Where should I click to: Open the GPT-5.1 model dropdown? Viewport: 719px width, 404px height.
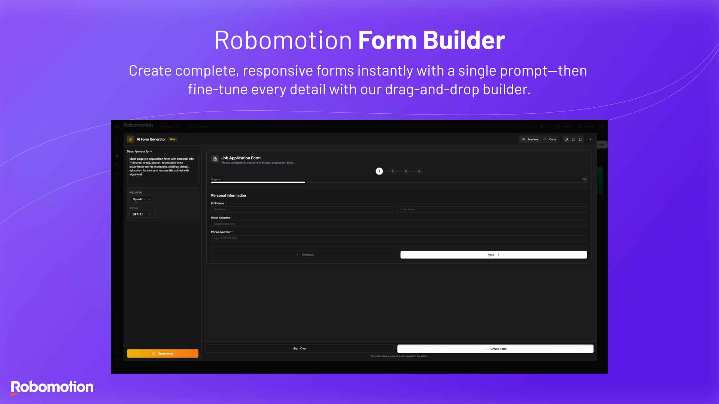141,214
